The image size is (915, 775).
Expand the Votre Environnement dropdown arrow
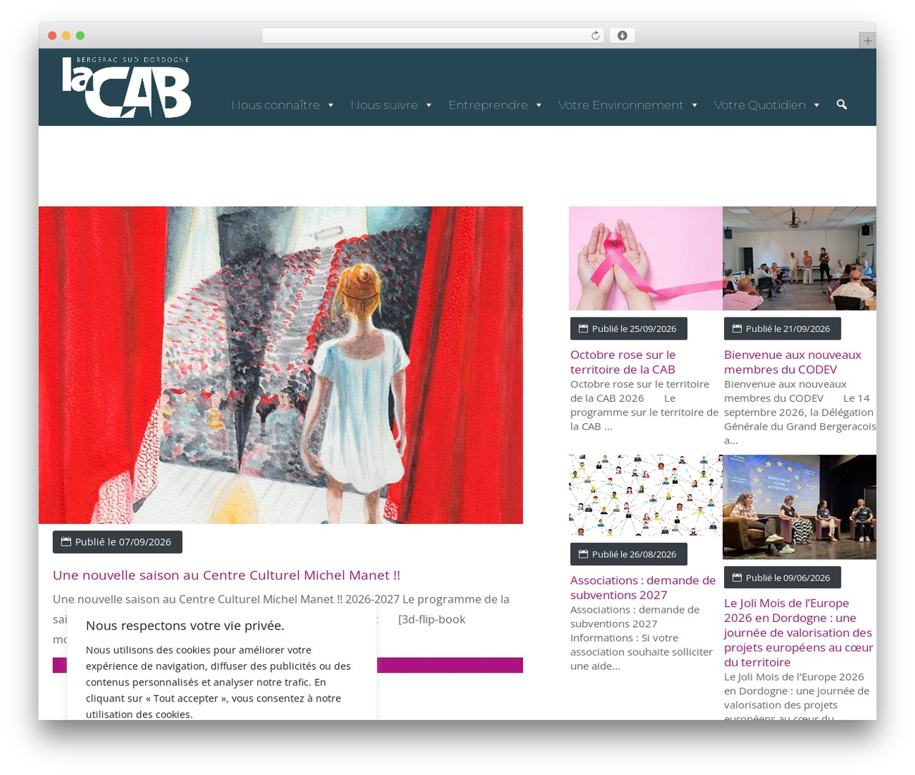[x=695, y=105]
